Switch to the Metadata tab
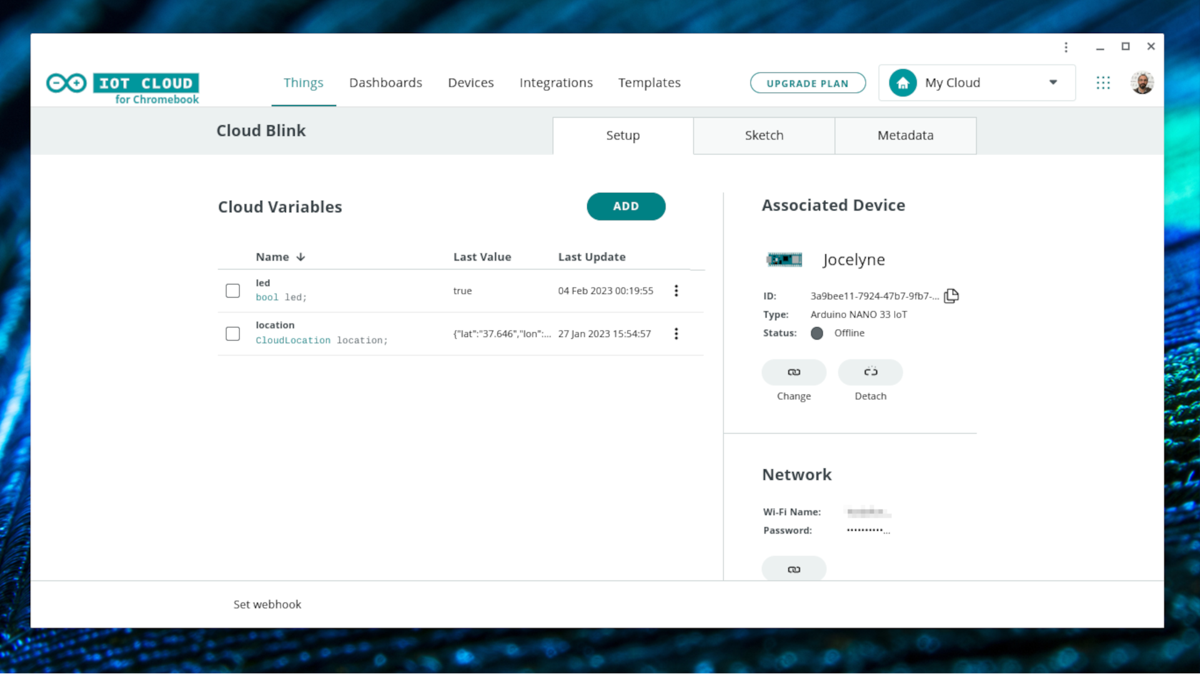 click(905, 135)
